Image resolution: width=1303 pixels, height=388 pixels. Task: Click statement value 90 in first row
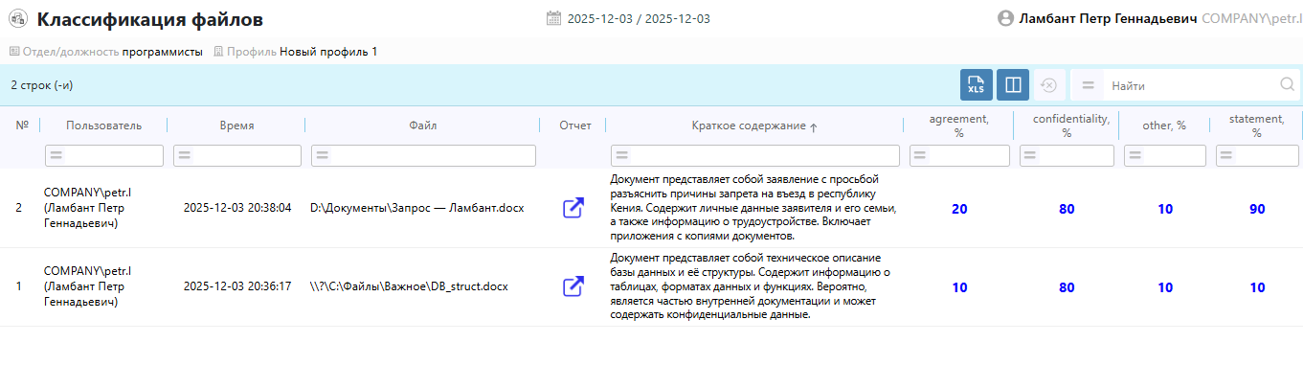click(x=1257, y=209)
